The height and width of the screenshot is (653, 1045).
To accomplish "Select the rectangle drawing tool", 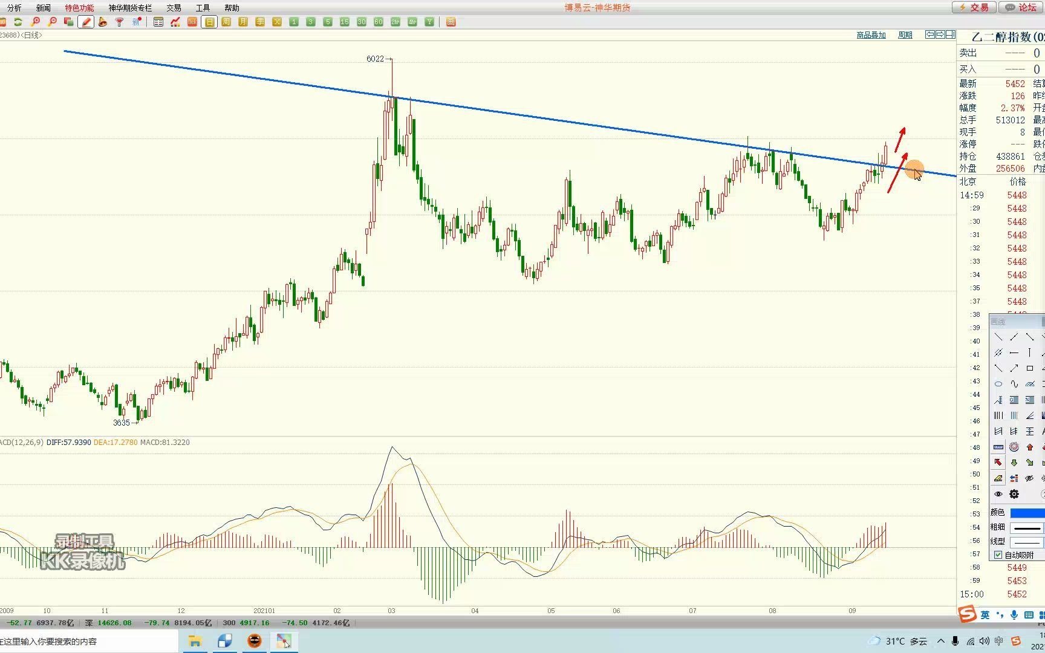I will (1030, 368).
